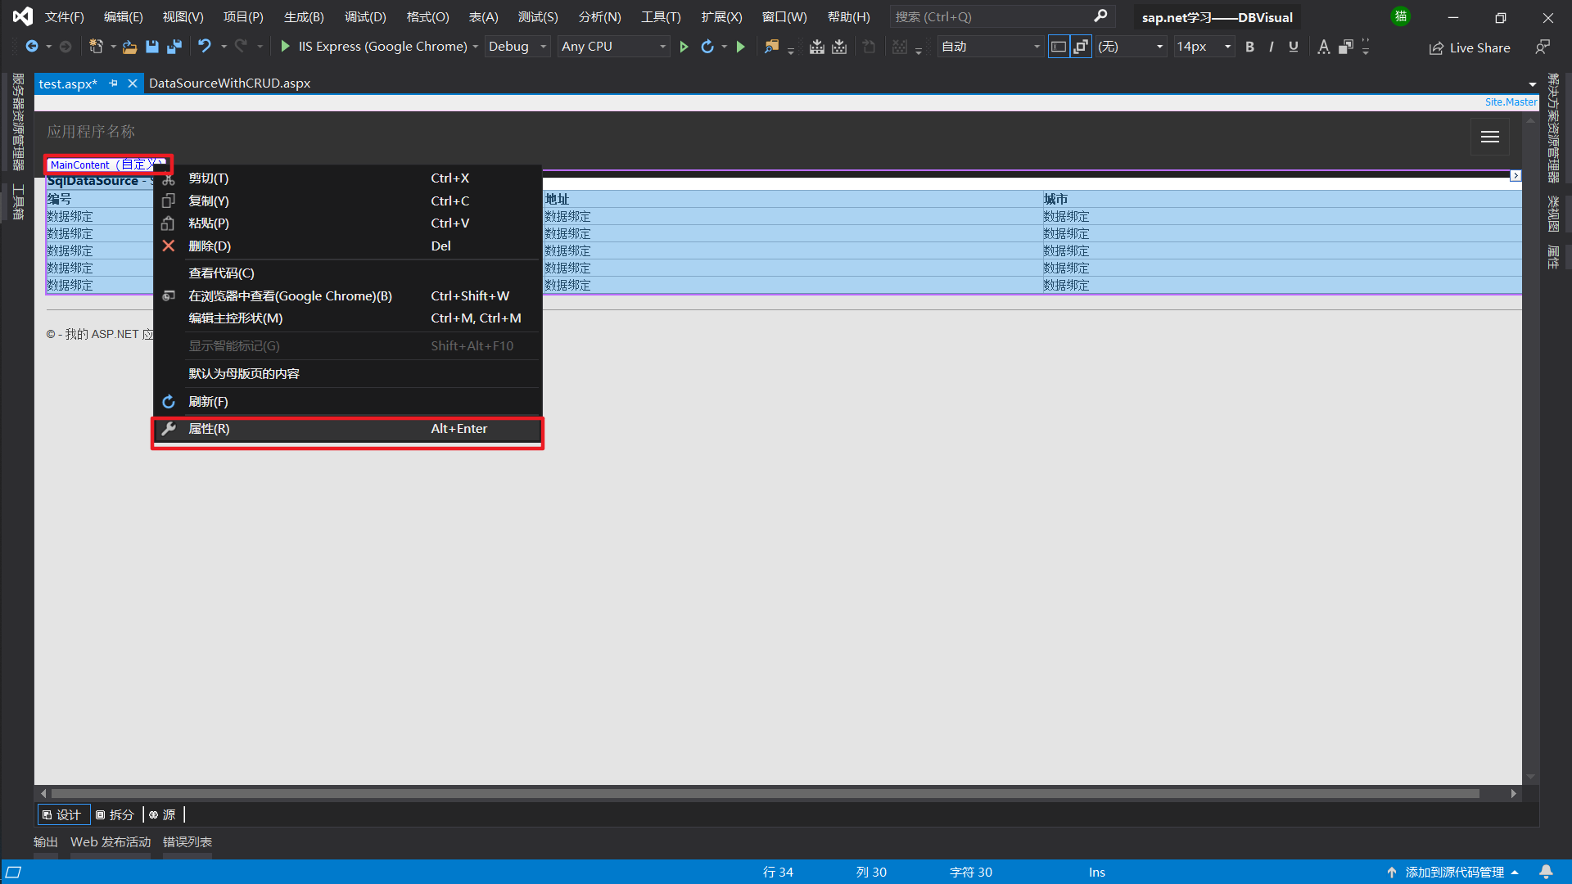Click the GridView smart tag arrow
This screenshot has height=884, width=1572.
[1516, 176]
